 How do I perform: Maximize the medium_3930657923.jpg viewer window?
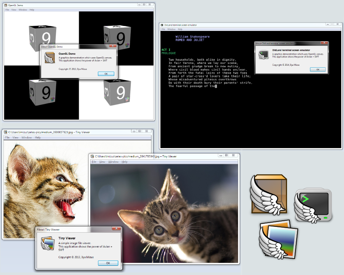140,131
